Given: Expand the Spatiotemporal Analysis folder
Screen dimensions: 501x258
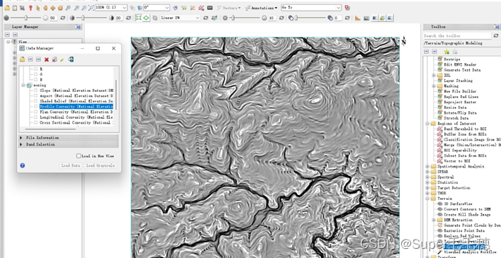Looking at the screenshot, I should tap(427, 166).
